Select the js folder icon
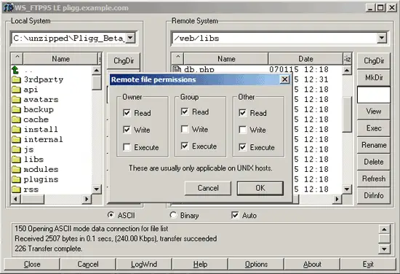 point(16,149)
